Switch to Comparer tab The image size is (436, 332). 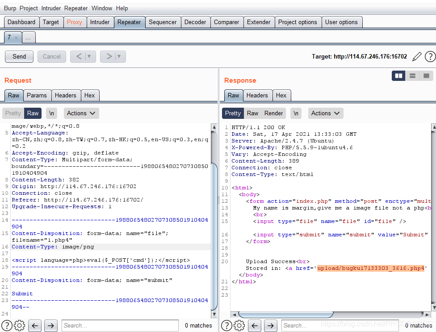[226, 22]
